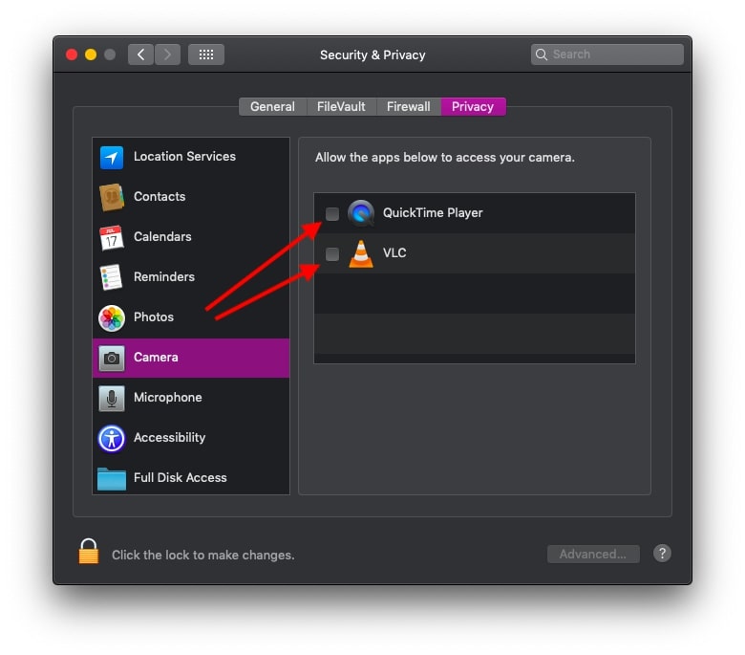This screenshot has width=745, height=655.
Task: Click the Full Disk Access folder icon
Action: 112,478
